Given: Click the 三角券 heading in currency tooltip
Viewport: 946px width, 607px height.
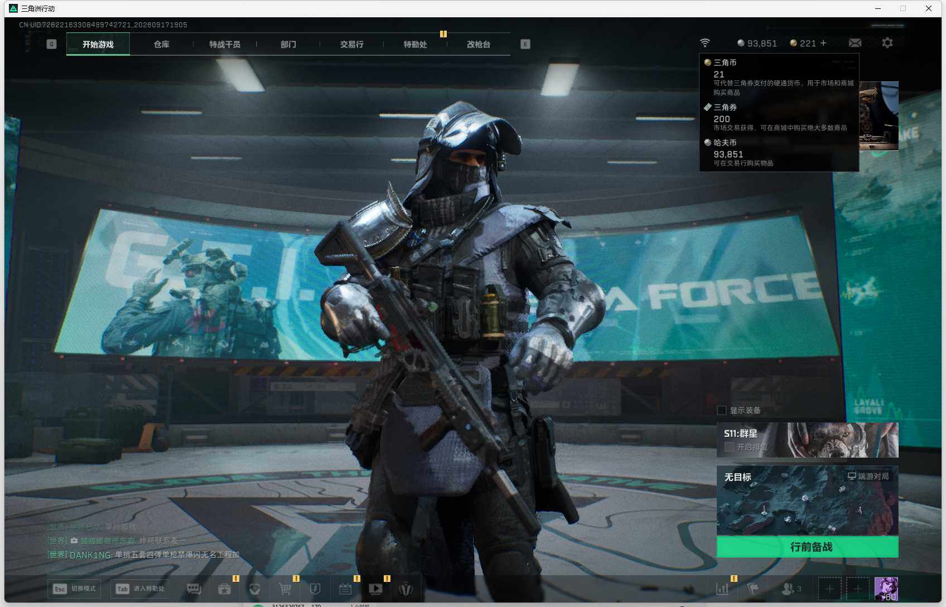Looking at the screenshot, I should (x=725, y=107).
